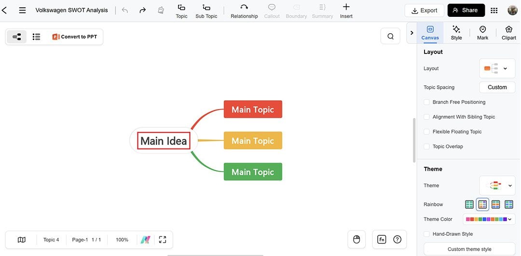
Task: Collapse the right side panel
Action: click(x=411, y=33)
